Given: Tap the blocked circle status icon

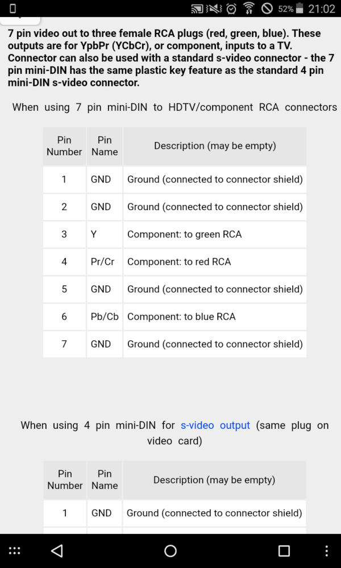Looking at the screenshot, I should (x=267, y=9).
